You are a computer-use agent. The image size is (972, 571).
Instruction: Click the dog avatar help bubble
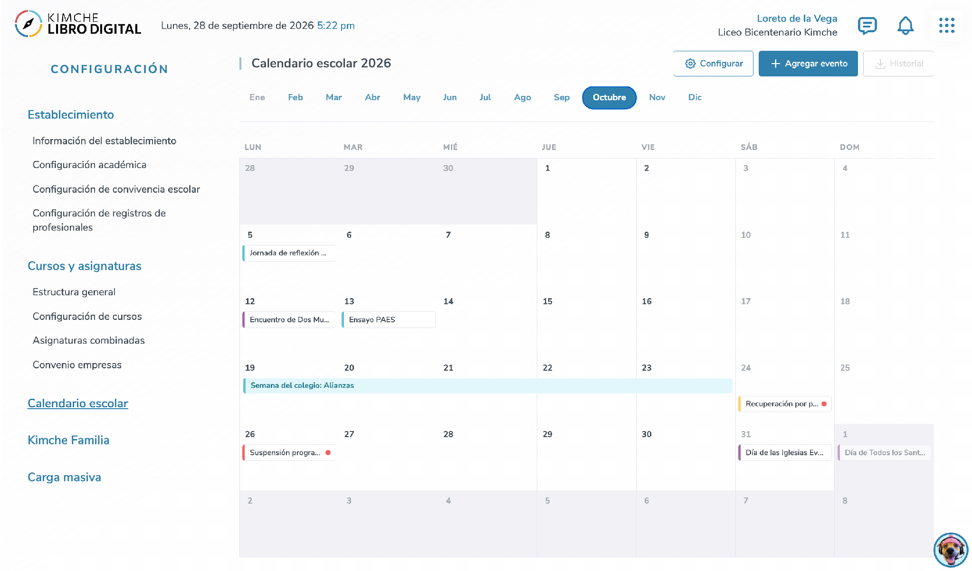[951, 550]
